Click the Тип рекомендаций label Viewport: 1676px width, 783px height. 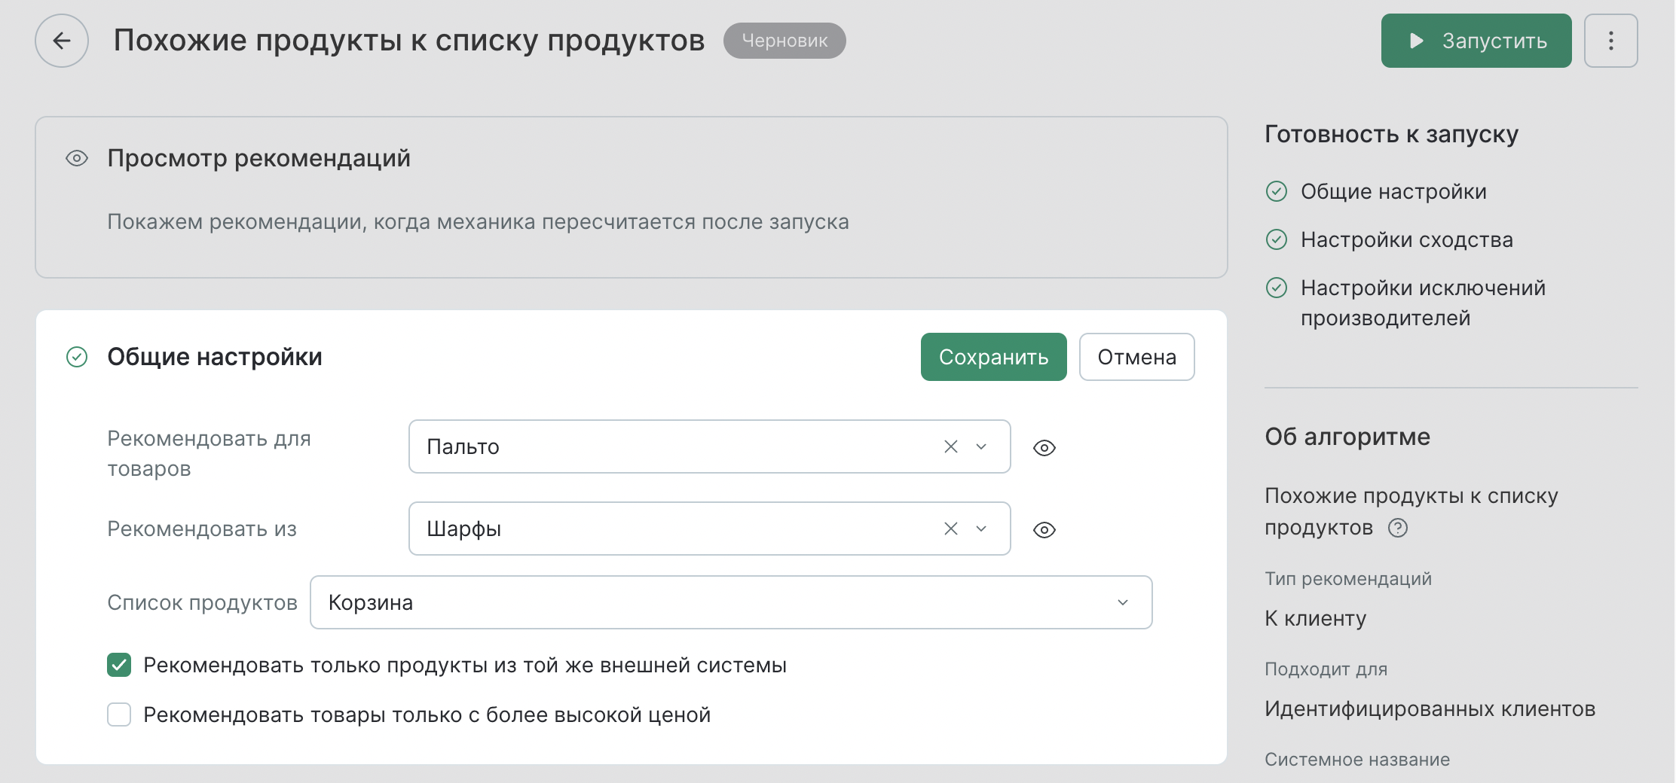point(1348,578)
